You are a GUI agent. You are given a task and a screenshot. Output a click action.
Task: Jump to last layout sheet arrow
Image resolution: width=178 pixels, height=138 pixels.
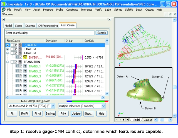(128, 120)
